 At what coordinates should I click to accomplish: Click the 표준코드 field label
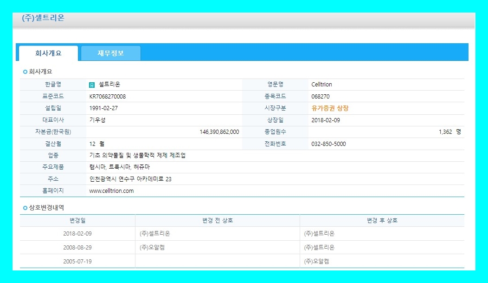click(53, 96)
